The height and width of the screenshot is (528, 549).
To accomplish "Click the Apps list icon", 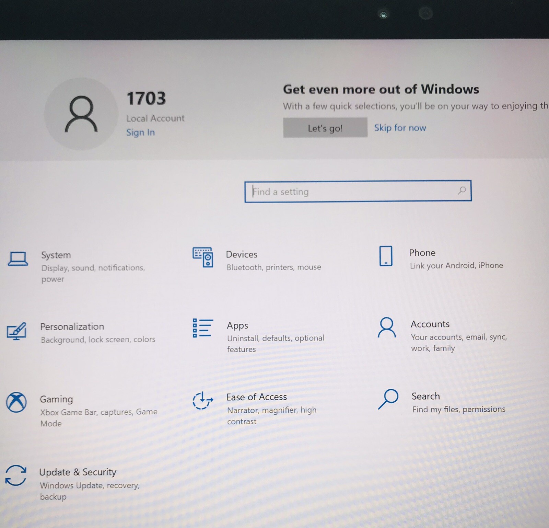I will (203, 328).
